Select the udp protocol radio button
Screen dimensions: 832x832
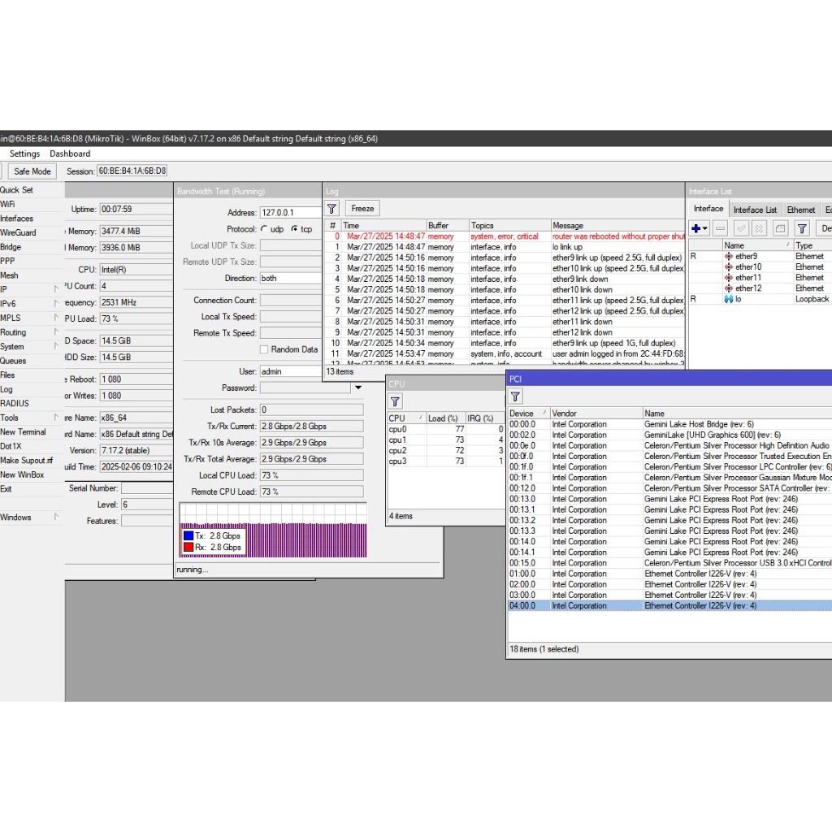265,229
